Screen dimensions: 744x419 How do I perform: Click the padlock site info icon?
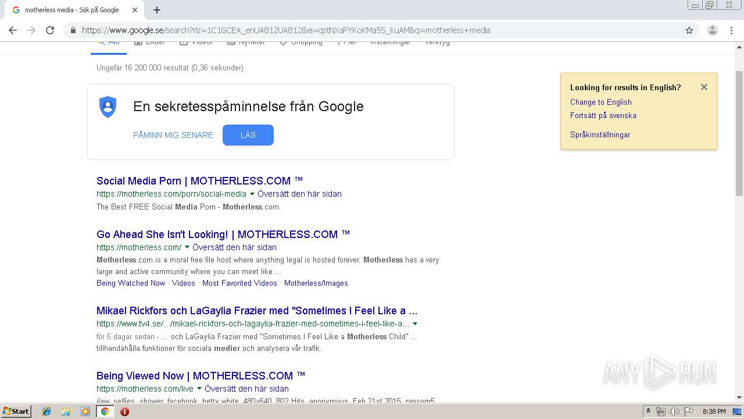coord(73,30)
